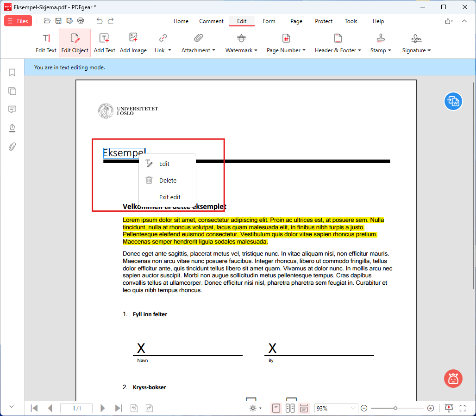Choose the Add Text tool
Screen dimensions: 476x416
(104, 43)
